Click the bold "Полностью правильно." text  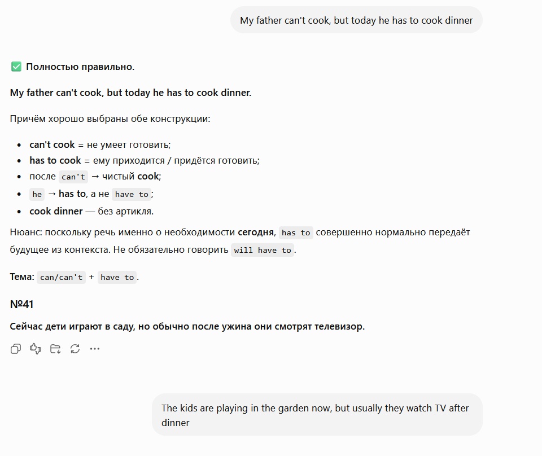(x=80, y=67)
